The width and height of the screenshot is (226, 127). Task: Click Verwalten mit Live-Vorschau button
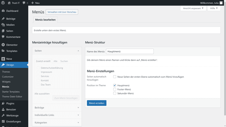[62, 12]
